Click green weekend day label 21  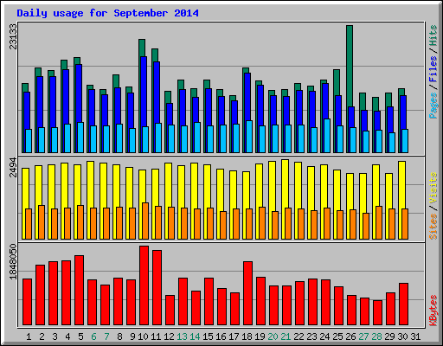pyautogui.click(x=286, y=336)
